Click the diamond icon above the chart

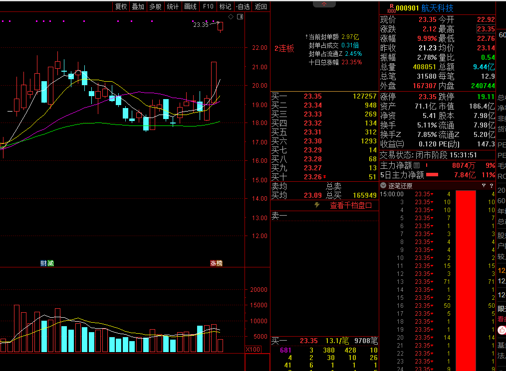(231, 17)
